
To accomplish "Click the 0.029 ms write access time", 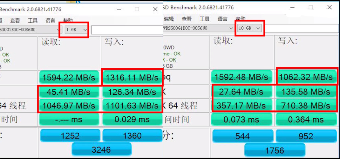I will 132,120.
